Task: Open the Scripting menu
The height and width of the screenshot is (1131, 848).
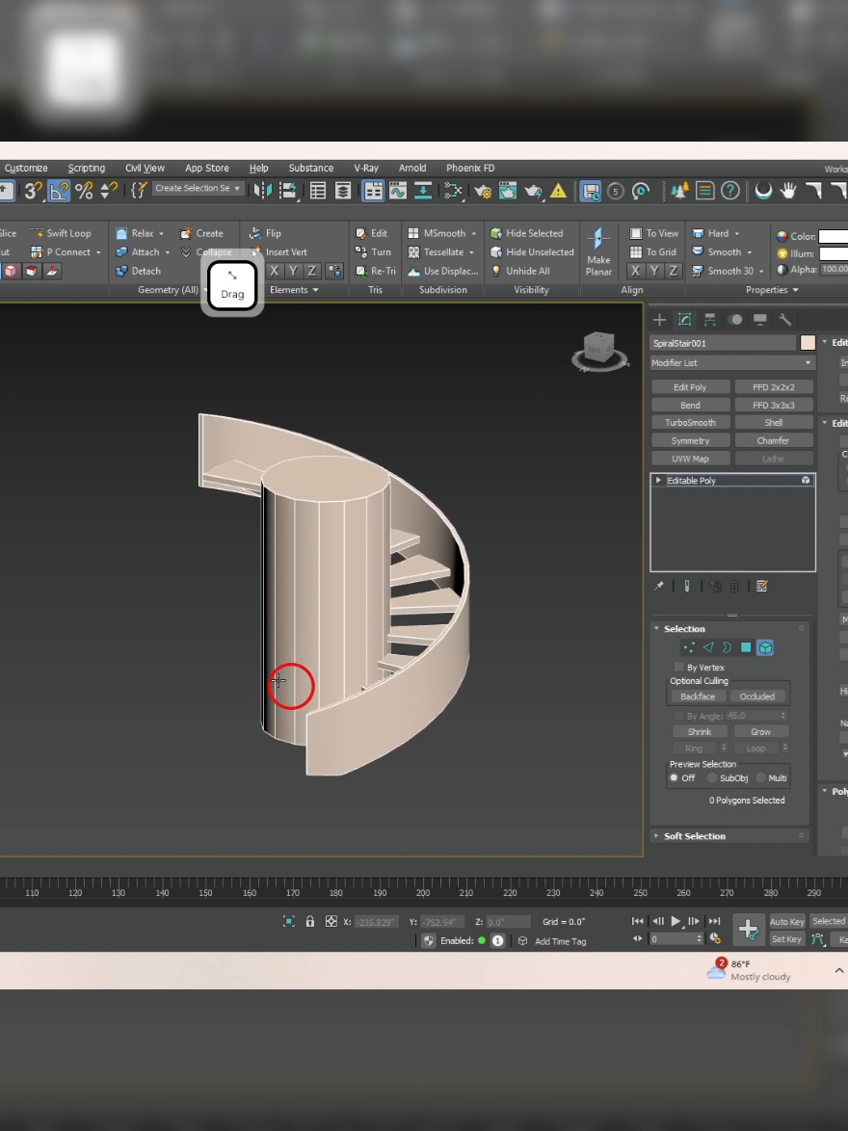Action: (86, 168)
